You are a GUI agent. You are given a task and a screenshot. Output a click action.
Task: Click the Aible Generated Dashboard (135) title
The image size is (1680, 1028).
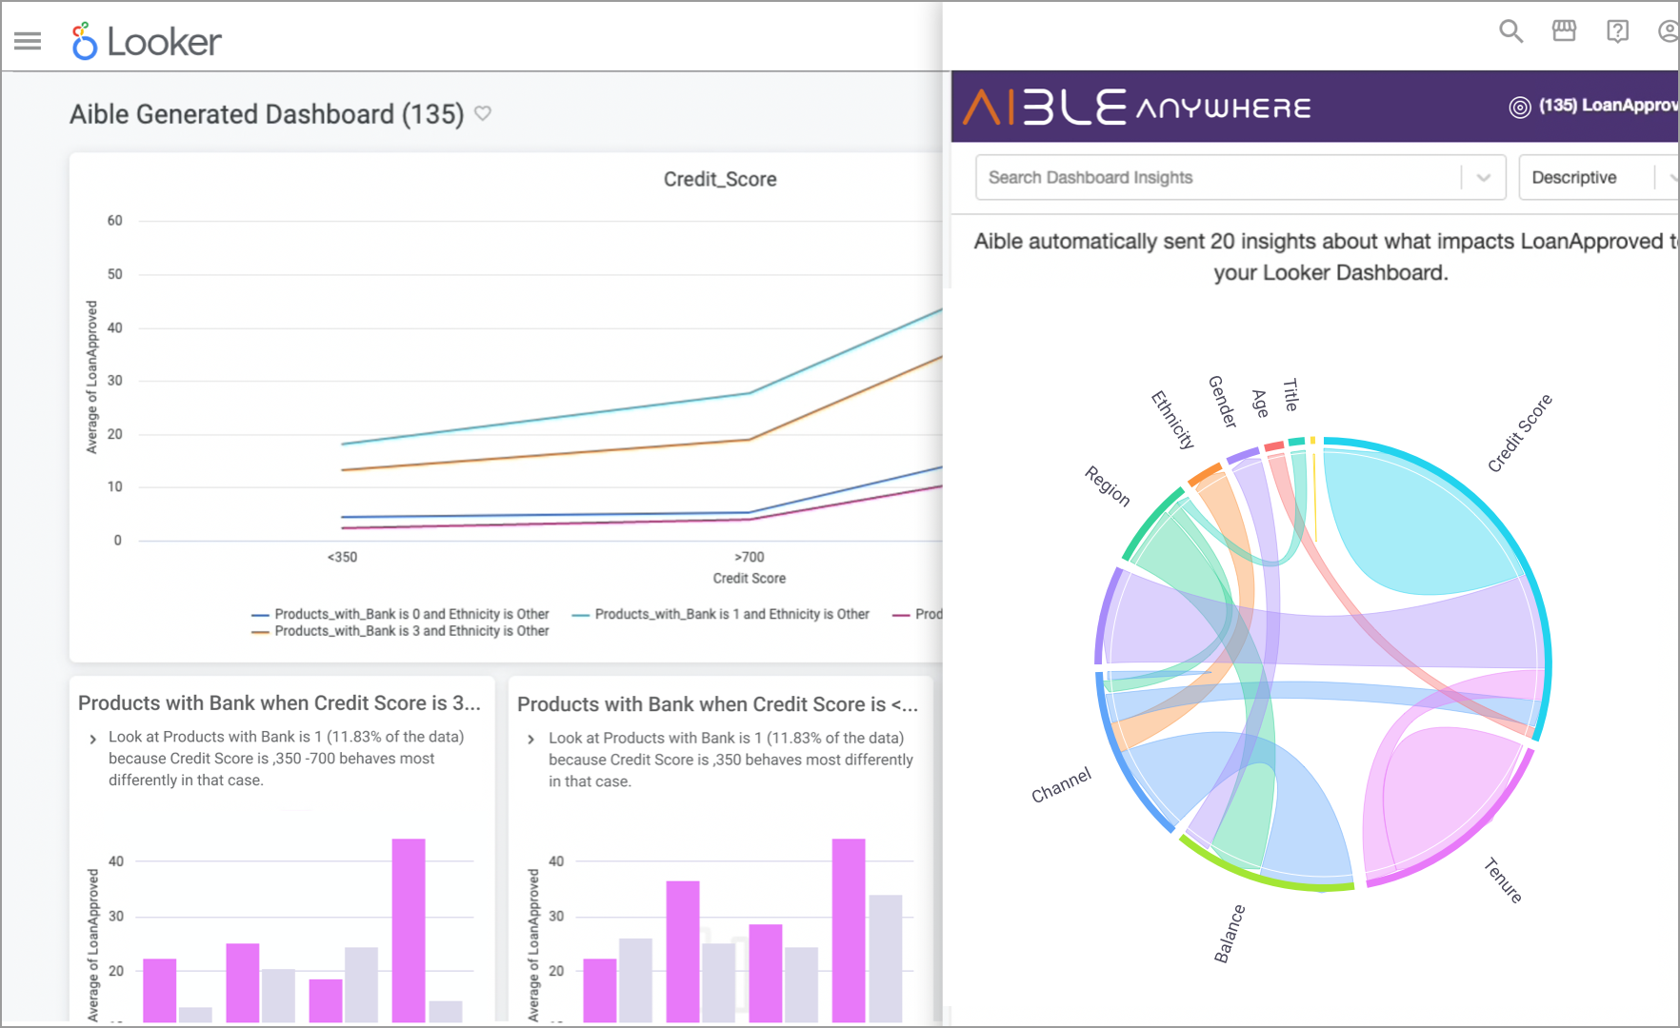pyautogui.click(x=267, y=114)
